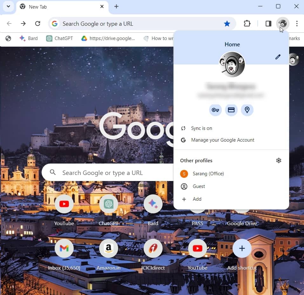This screenshot has width=304, height=295.
Task: Browse as Guest profile
Action: [x=199, y=186]
